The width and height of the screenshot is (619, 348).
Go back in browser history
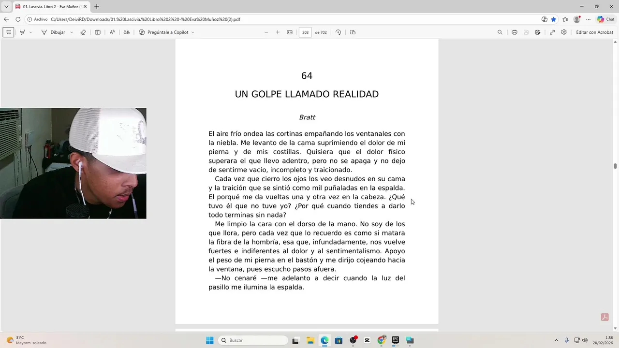pos(6,19)
